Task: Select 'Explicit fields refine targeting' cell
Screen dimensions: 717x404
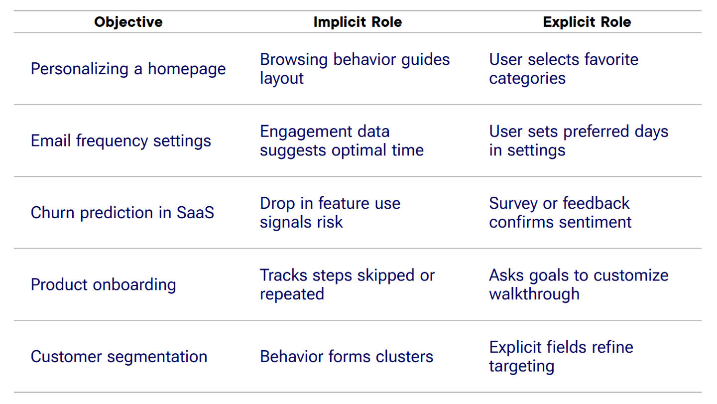Action: [561, 357]
